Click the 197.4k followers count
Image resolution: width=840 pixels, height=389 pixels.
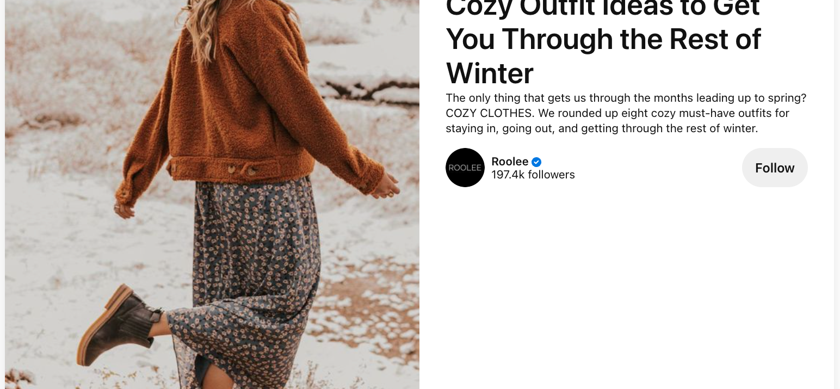(533, 175)
